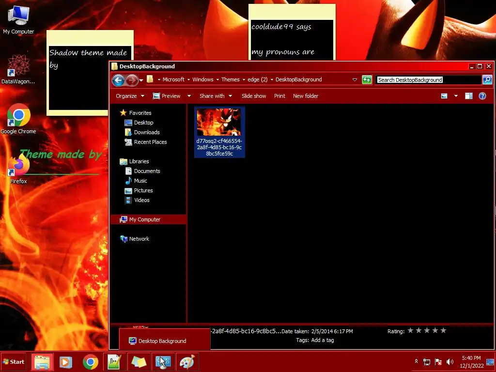
Task: Toggle the preview pane
Action: coord(469,96)
